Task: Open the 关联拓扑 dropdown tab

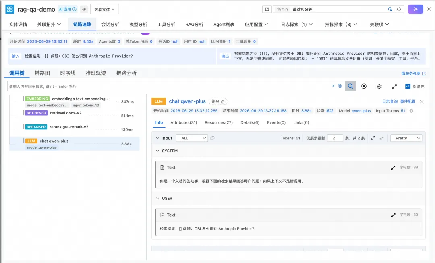Action: point(49,25)
